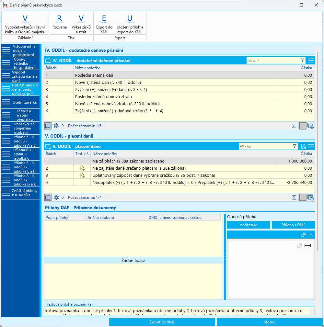Click Uložení příloh a export do XML
This screenshot has width=324, height=327.
(x=130, y=24)
